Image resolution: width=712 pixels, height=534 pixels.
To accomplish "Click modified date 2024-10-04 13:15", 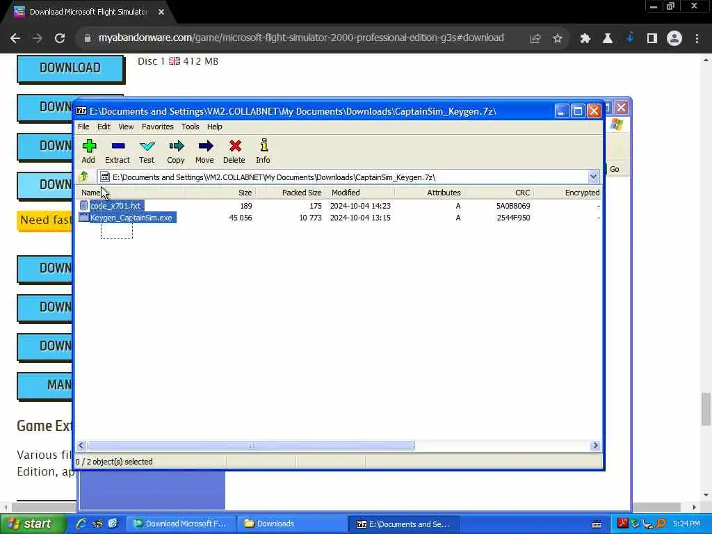I will tap(360, 218).
